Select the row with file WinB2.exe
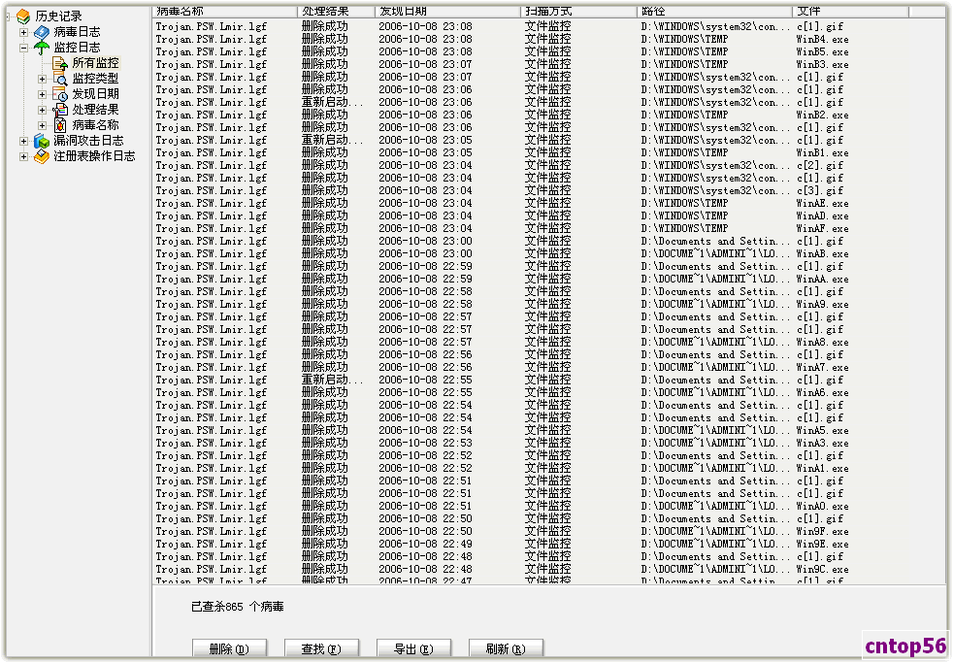 (x=549, y=115)
